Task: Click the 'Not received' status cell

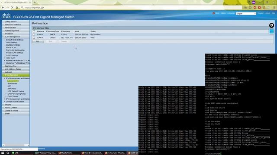Action: [x=95, y=34]
